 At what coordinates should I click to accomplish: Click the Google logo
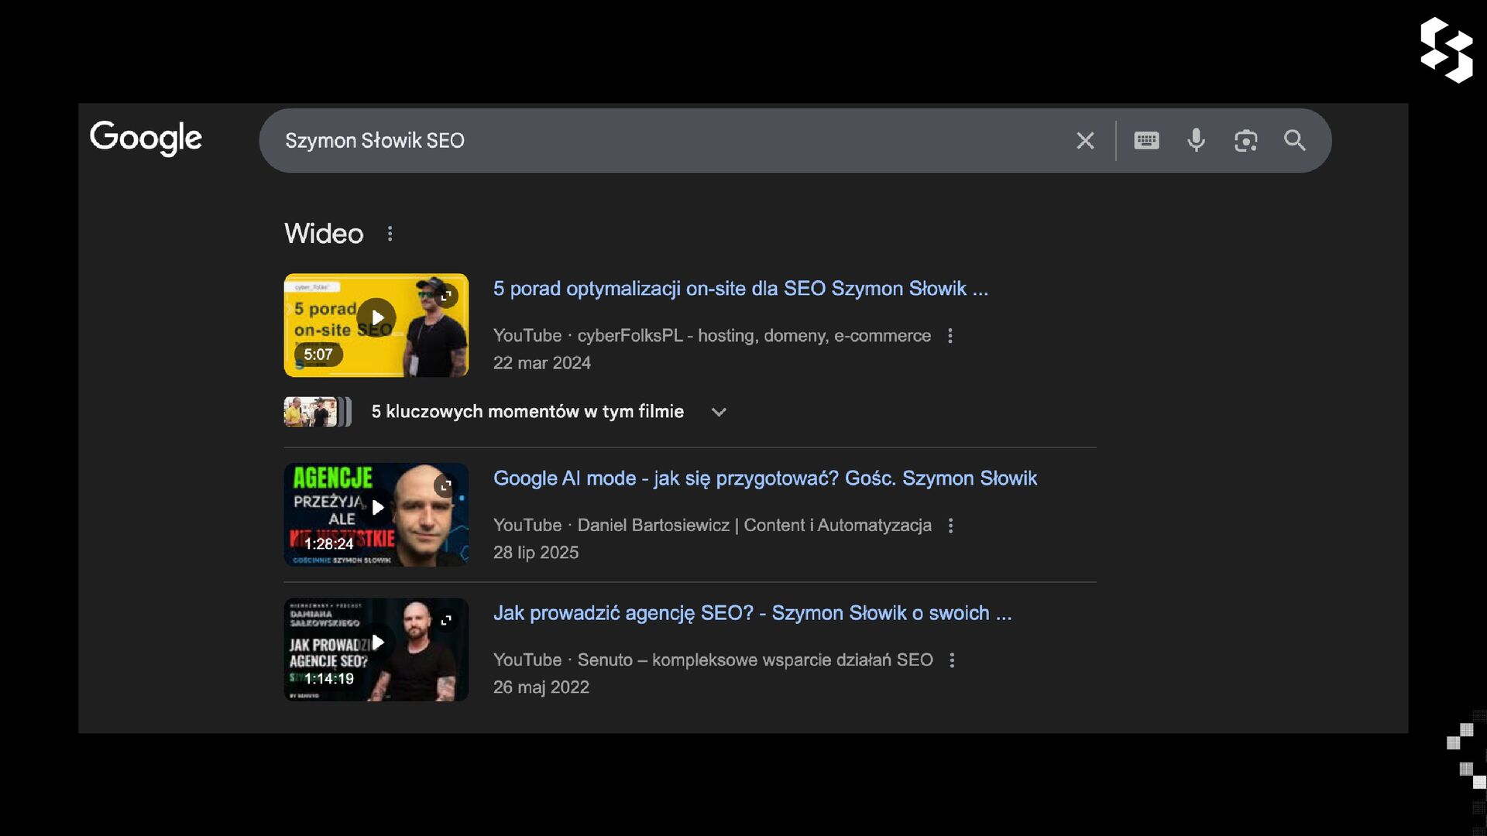[146, 138]
